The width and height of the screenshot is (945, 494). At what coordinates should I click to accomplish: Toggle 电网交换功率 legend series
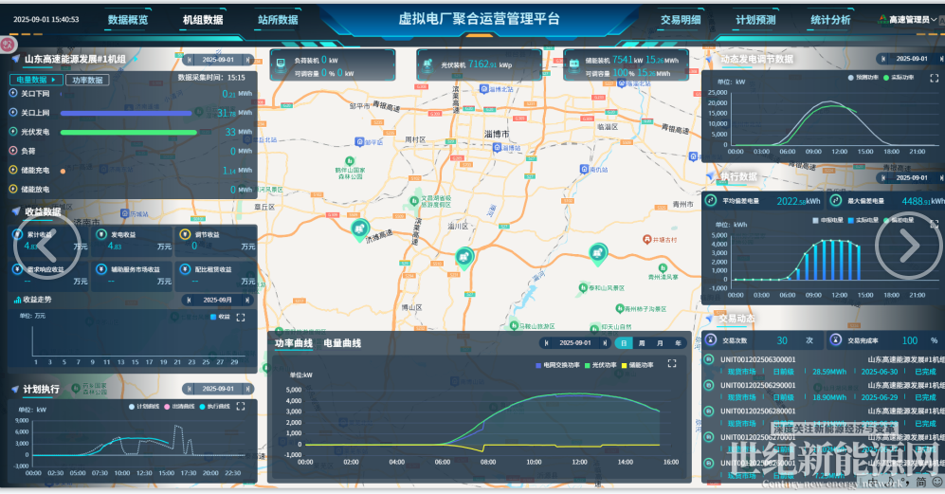tap(559, 364)
